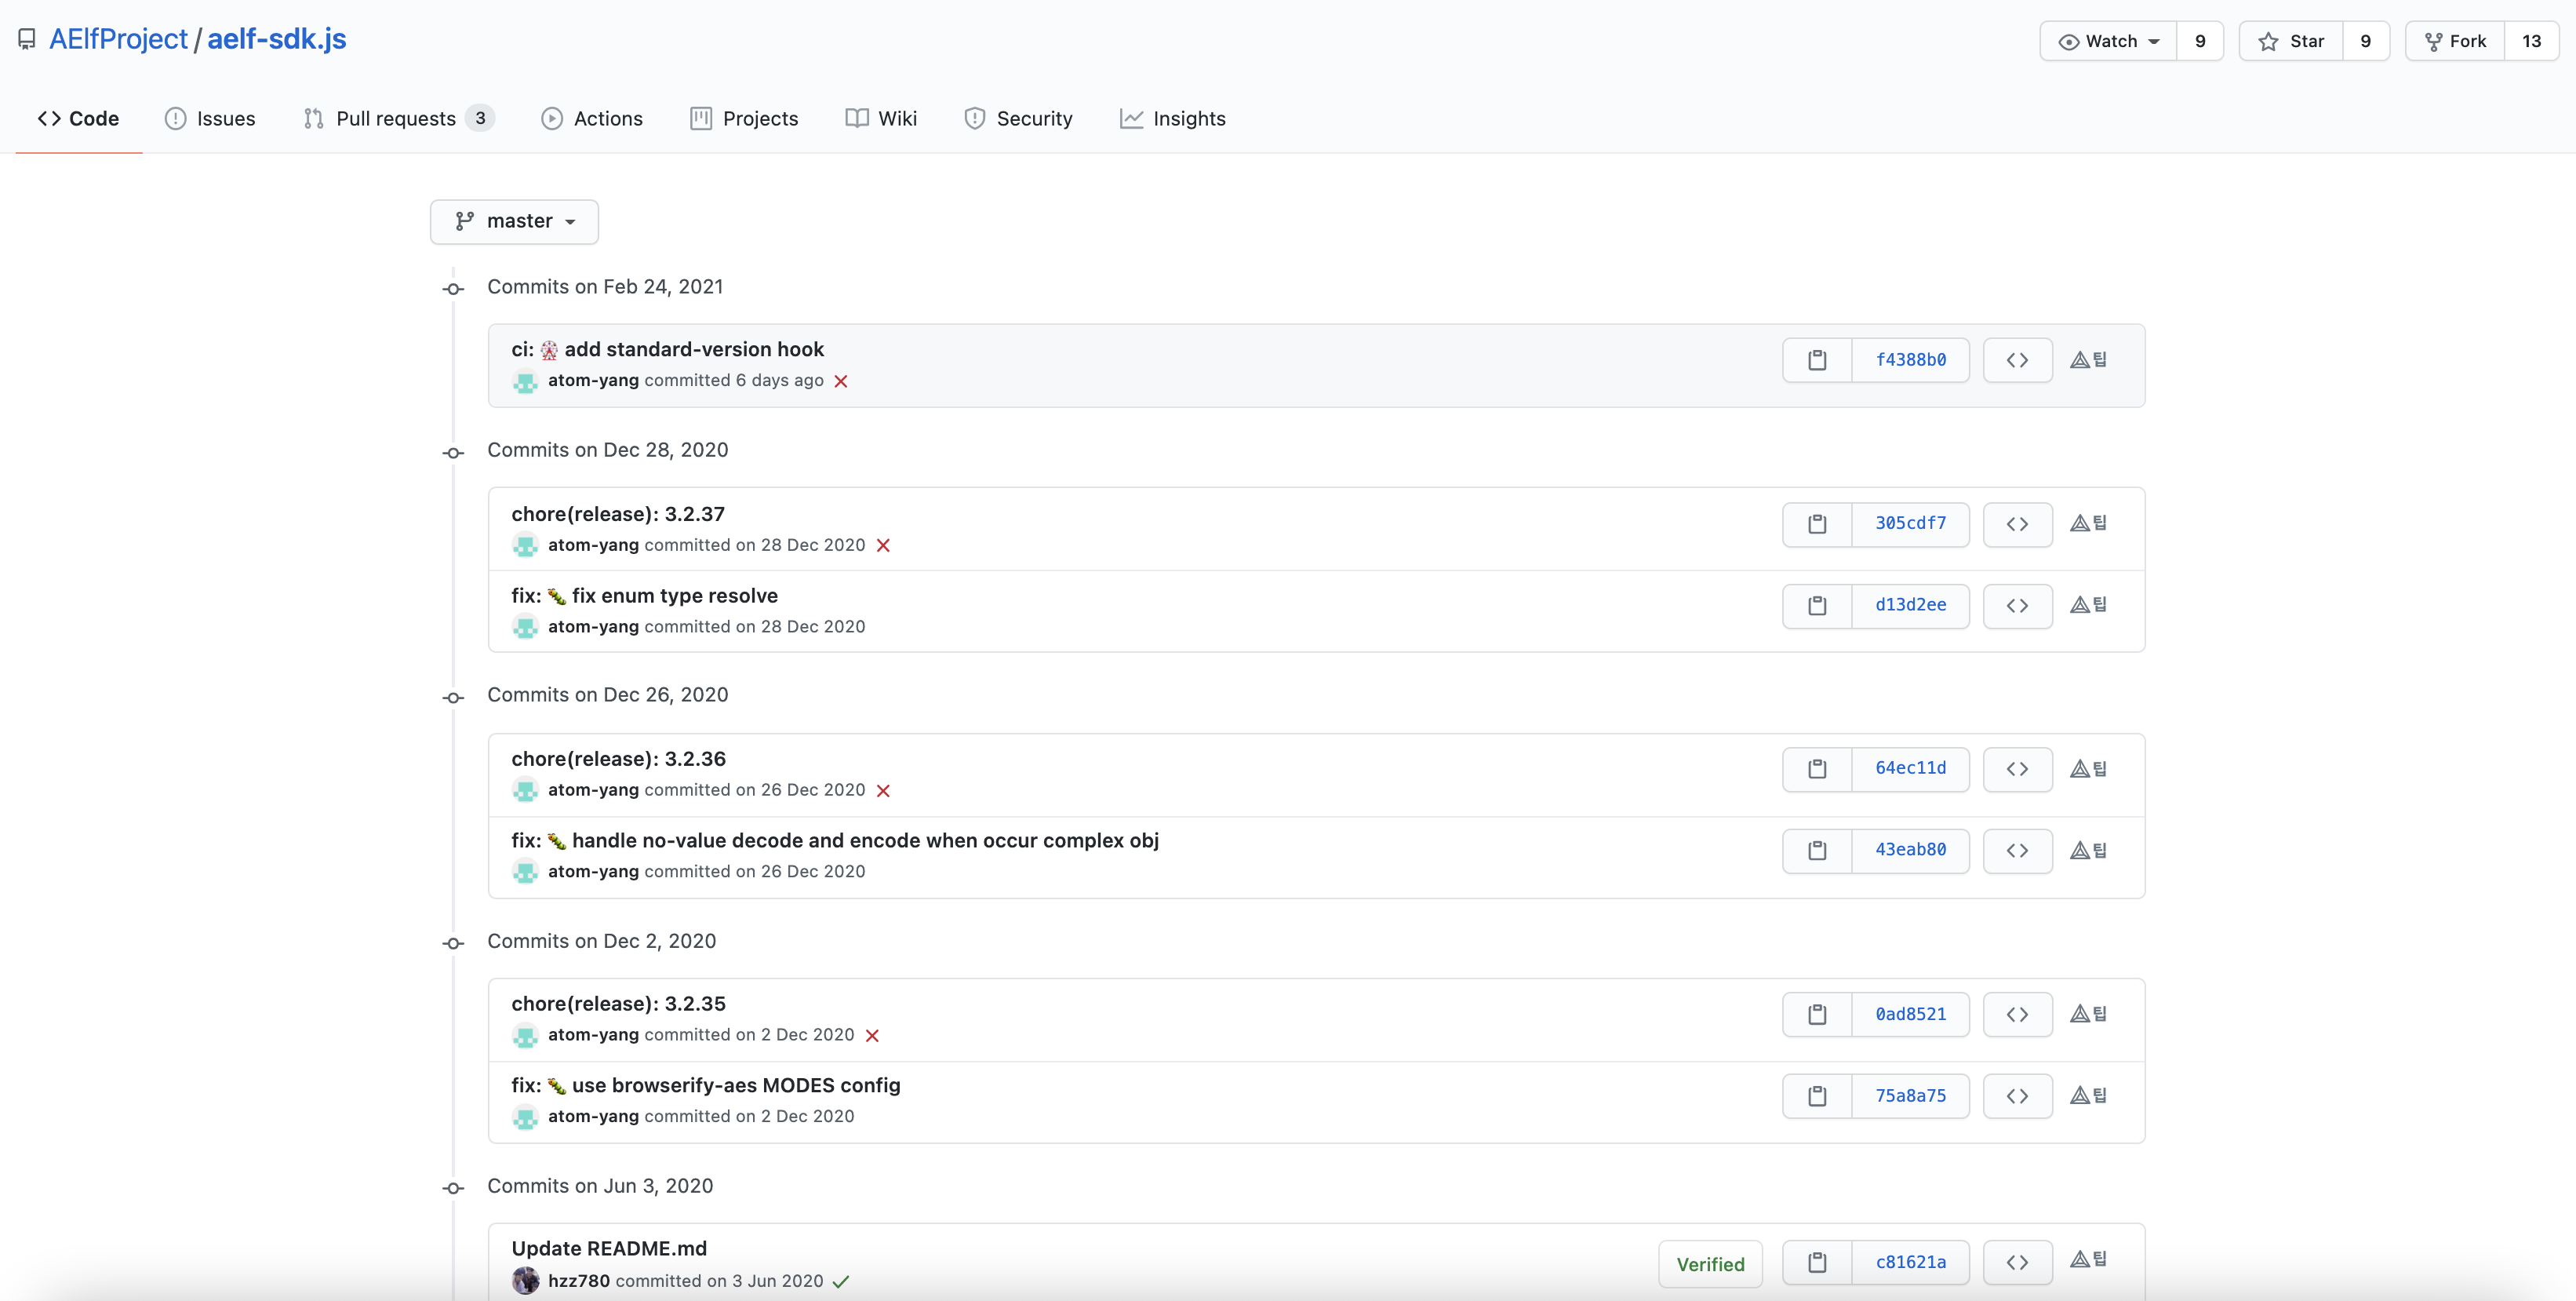Switch to the Code tab

[79, 118]
